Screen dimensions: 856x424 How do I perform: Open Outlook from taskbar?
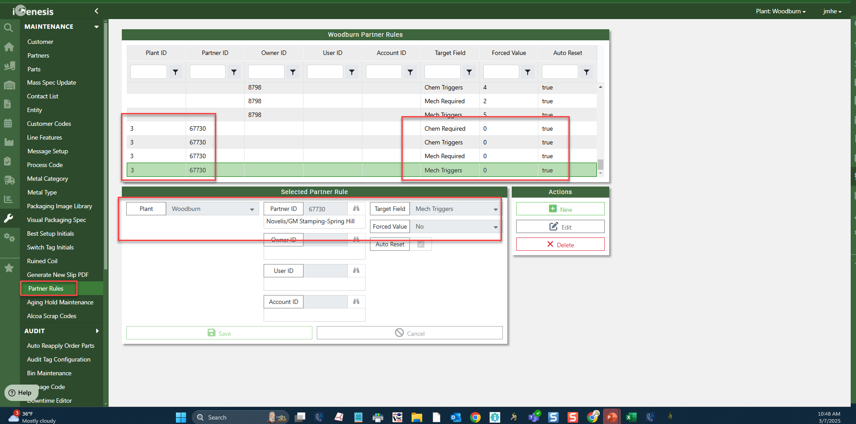coord(455,417)
